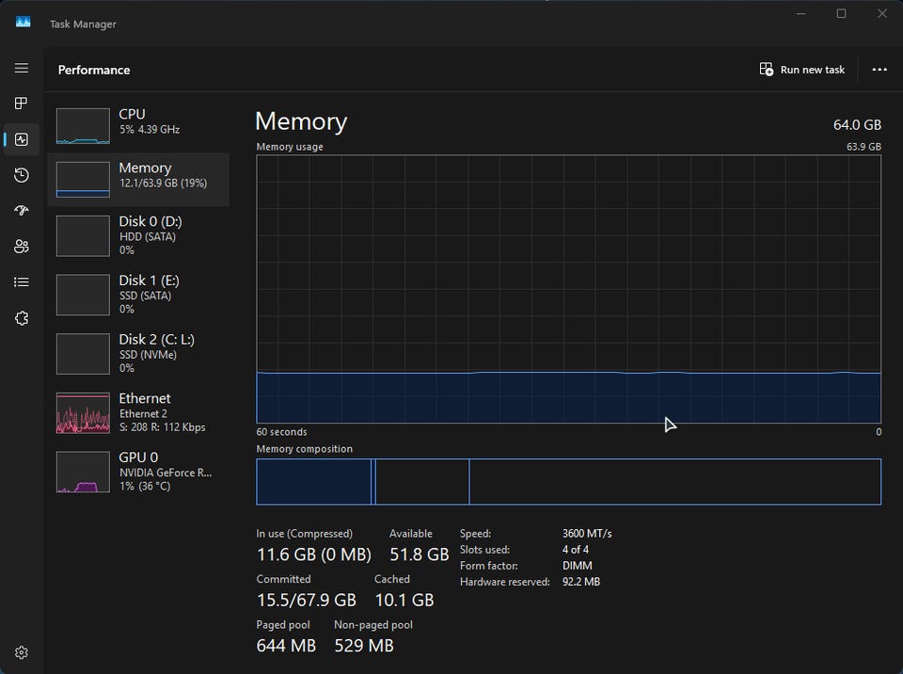This screenshot has width=903, height=674.
Task: Select the CPU performance item
Action: point(138,125)
